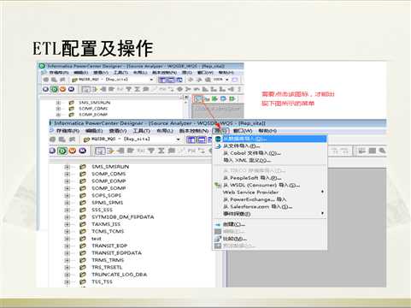411x308 pixels.
Task: Open 源(S) menu in front window
Action: (x=220, y=131)
